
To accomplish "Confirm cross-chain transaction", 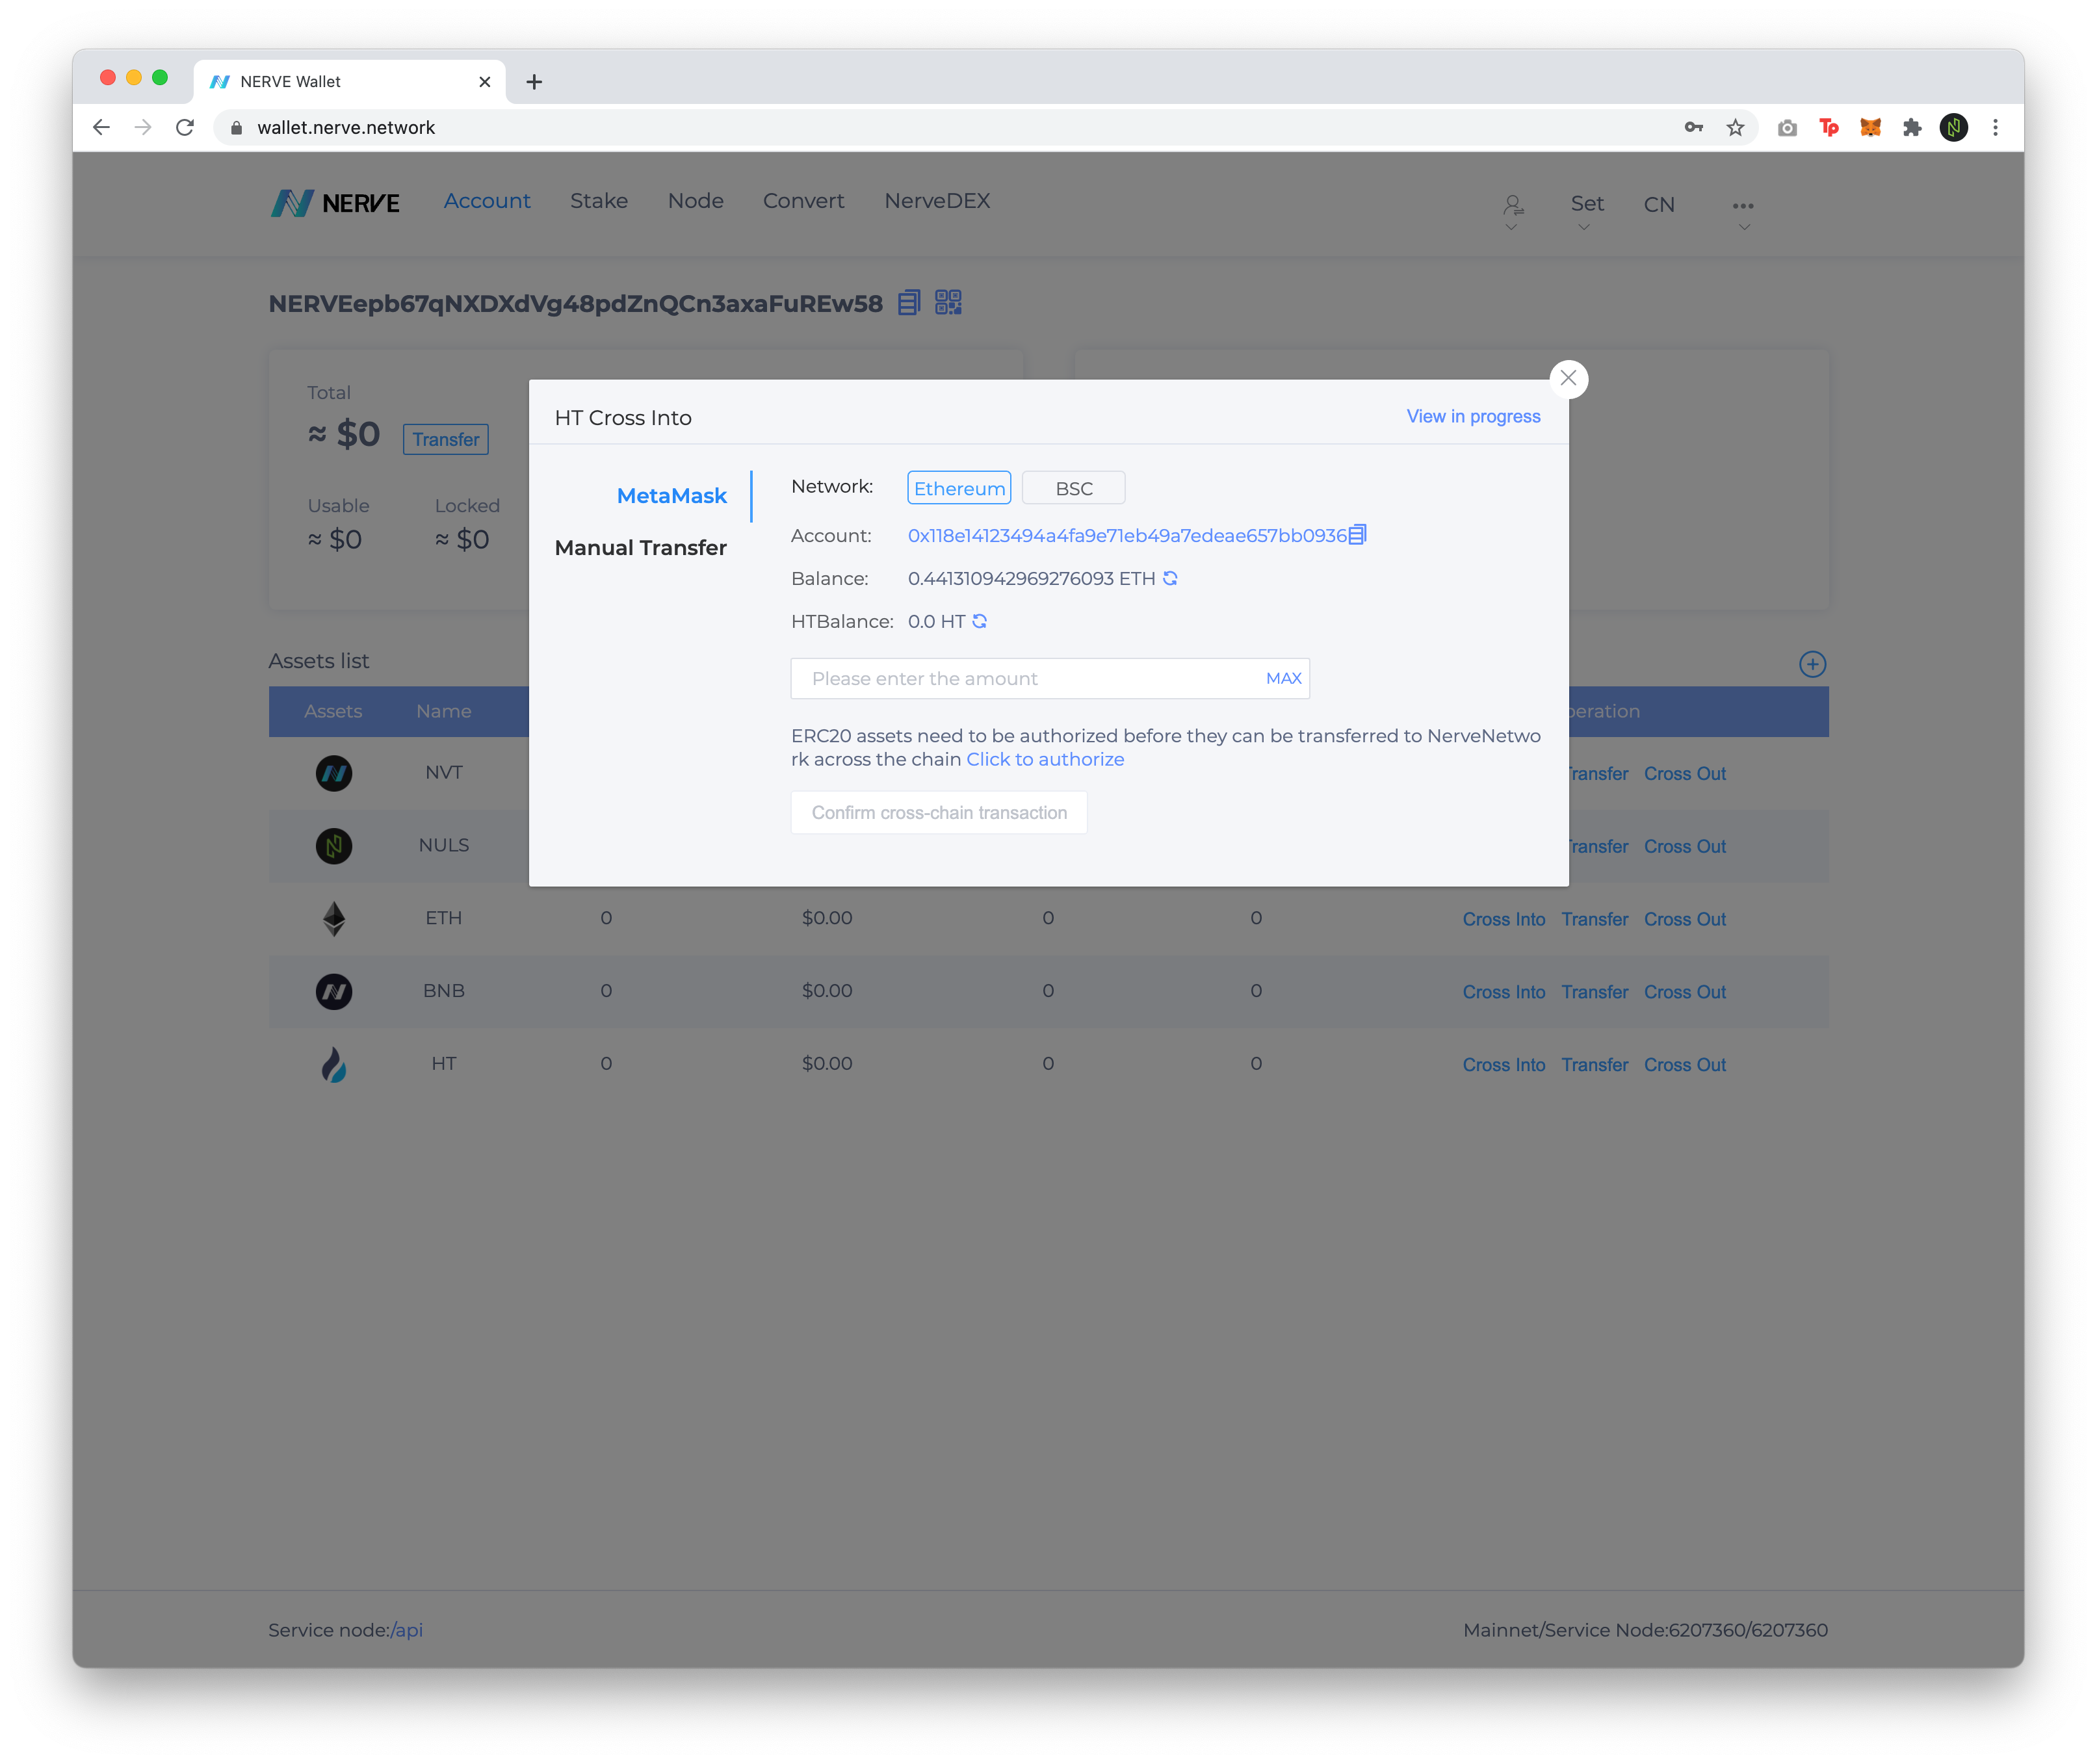I will pyautogui.click(x=939, y=812).
